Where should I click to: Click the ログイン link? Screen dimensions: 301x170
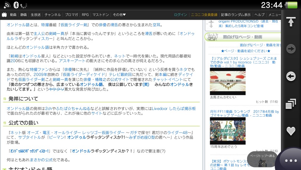(x=181, y=15)
